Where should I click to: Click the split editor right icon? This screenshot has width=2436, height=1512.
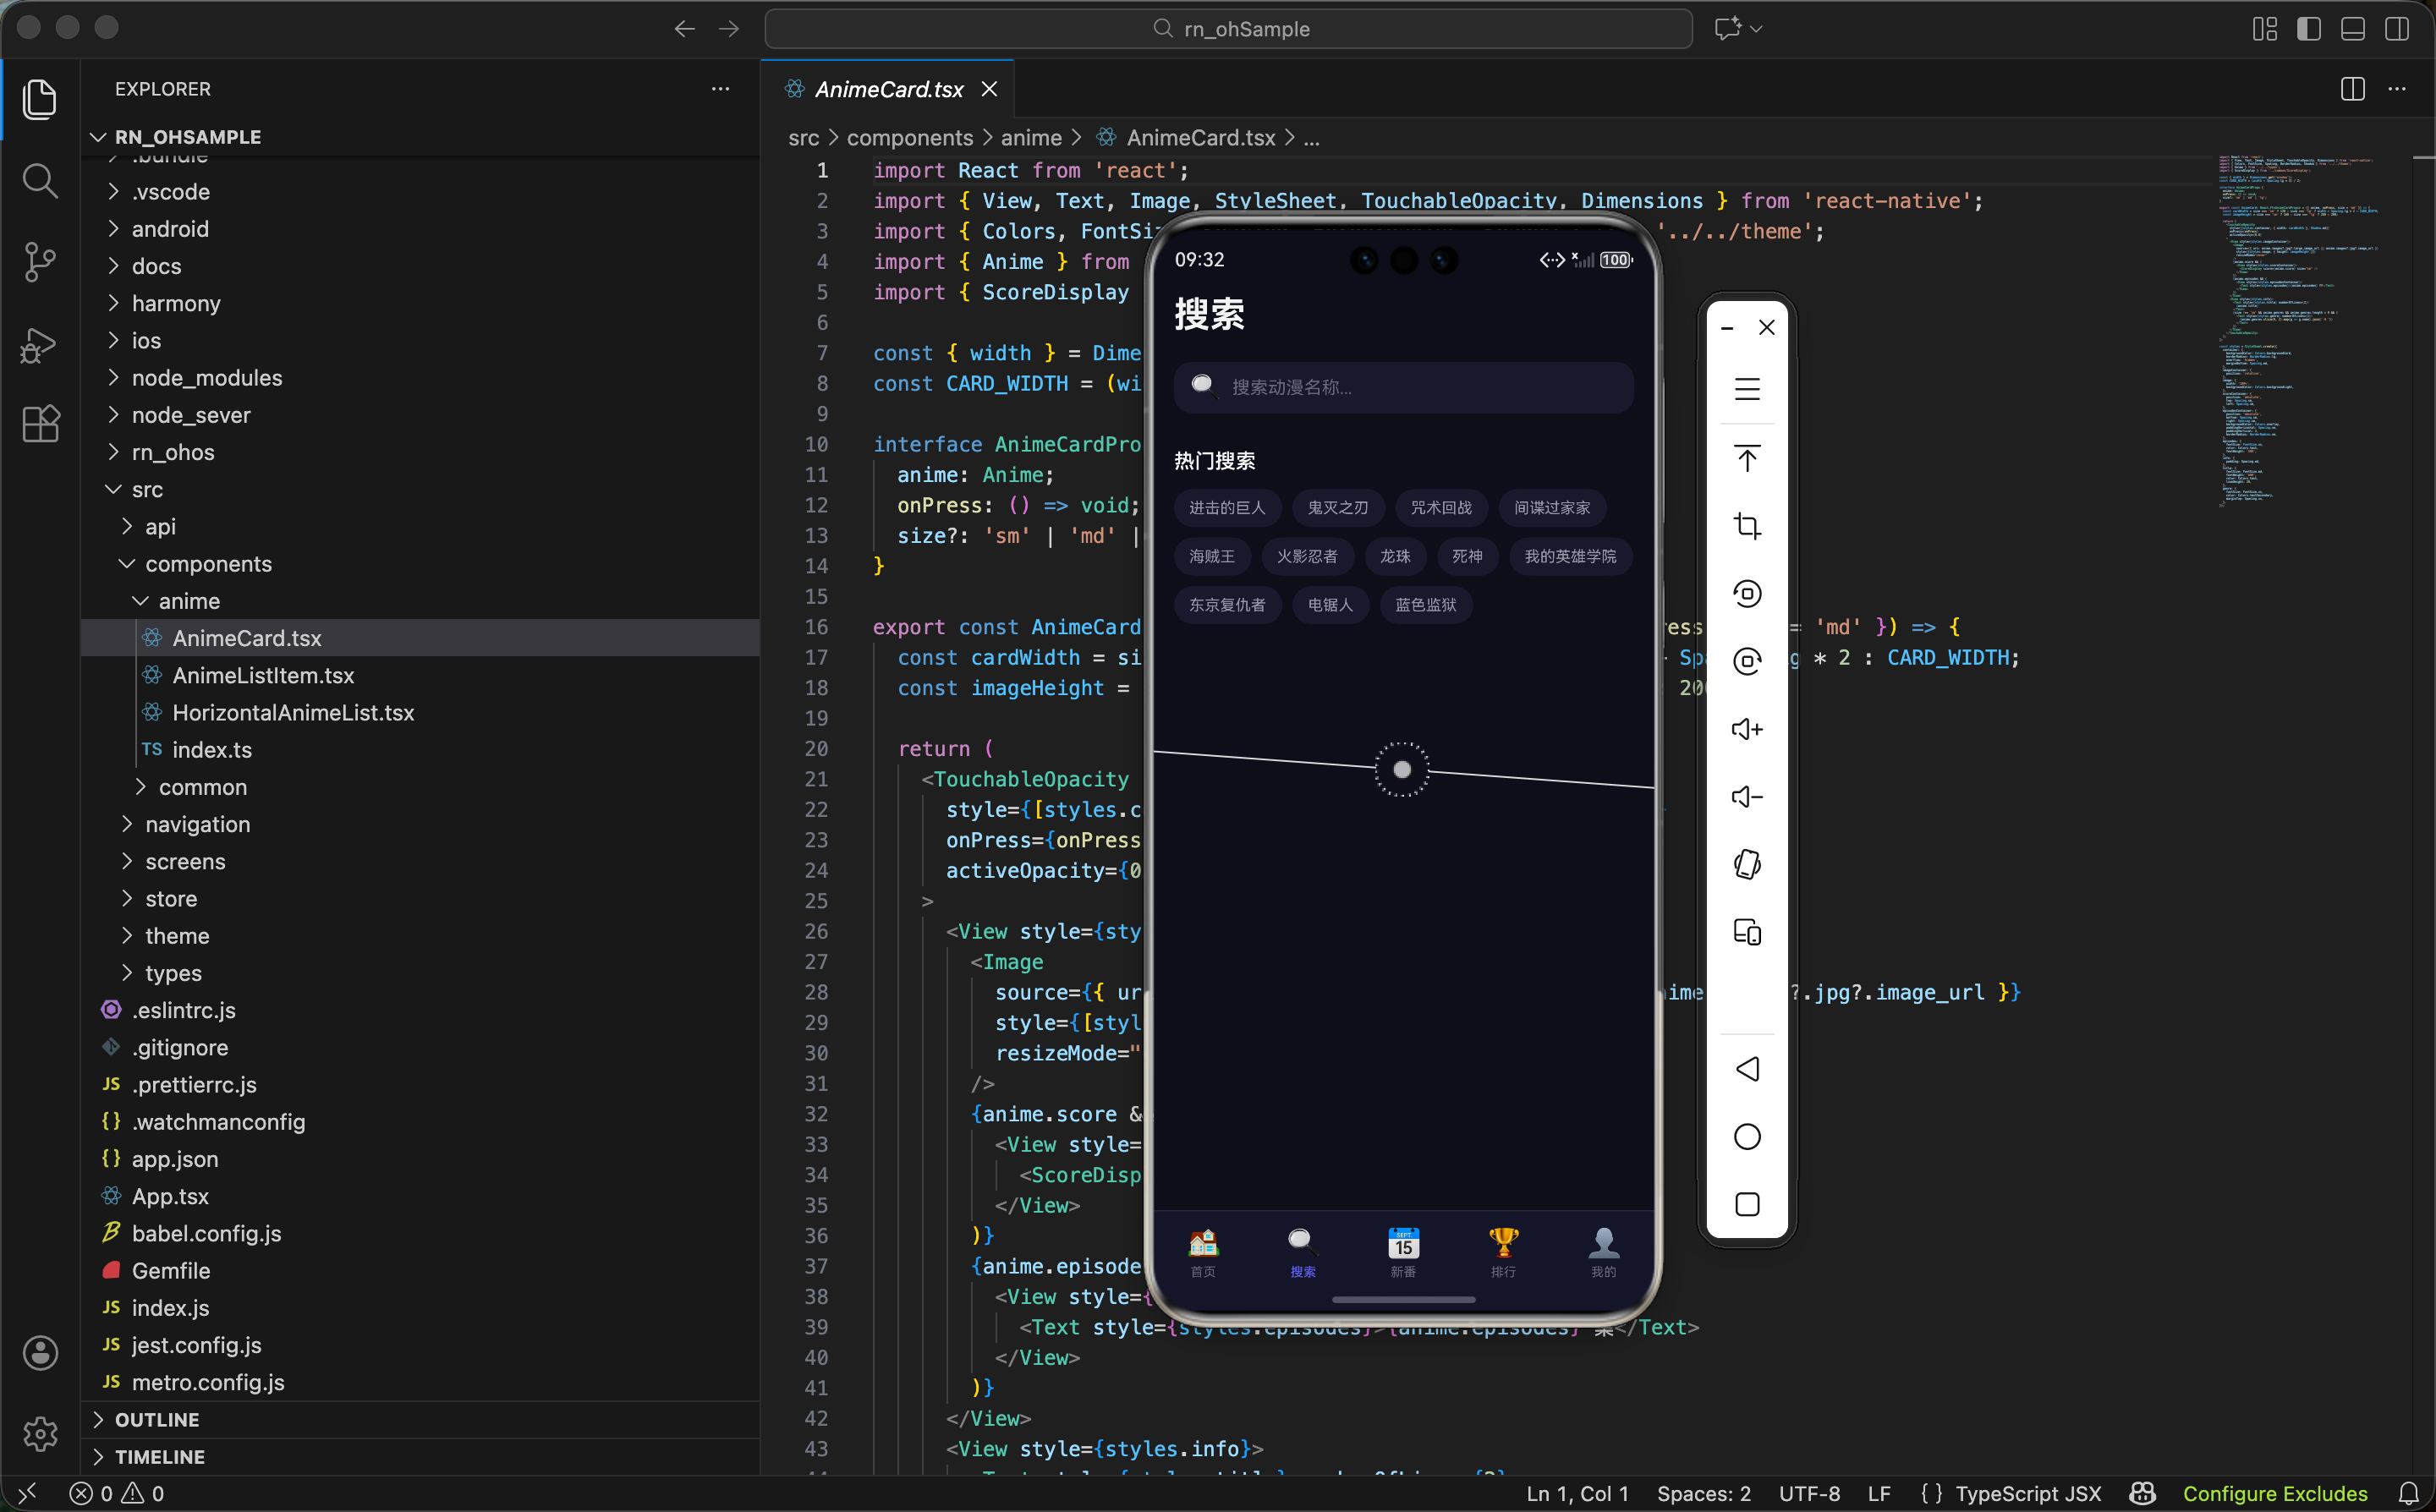pos(2352,89)
